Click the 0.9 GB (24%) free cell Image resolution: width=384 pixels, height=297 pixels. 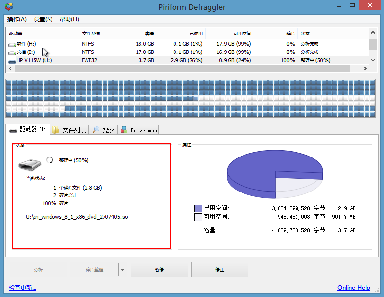point(235,60)
